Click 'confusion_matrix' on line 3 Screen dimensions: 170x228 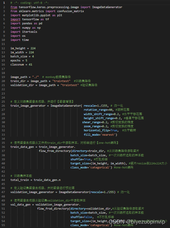[x=70, y=11]
